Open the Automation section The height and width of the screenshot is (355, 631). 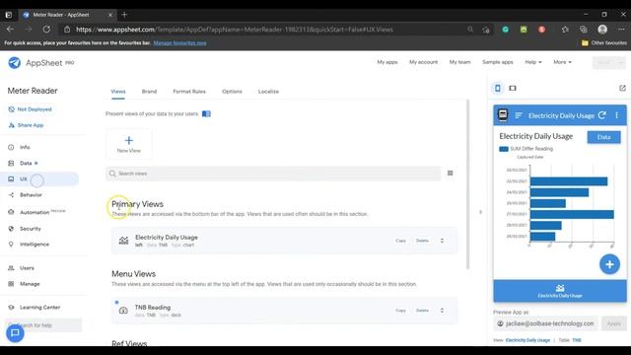pos(35,212)
